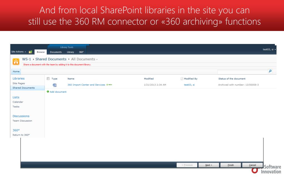Click the disabled Previous button
284x177 pixels.
click(187, 165)
